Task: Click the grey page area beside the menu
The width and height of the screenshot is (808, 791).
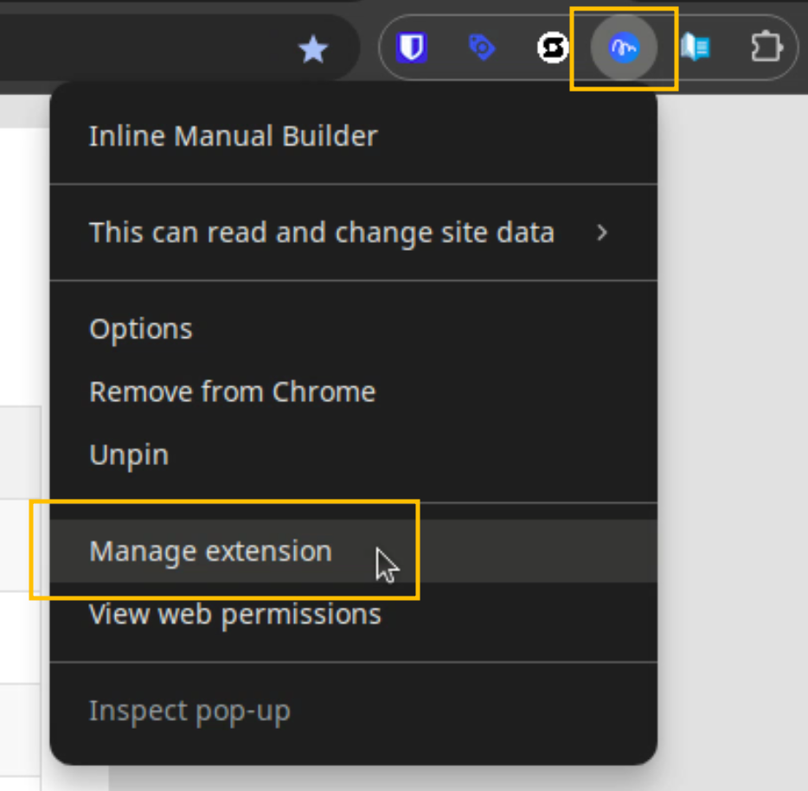Action: coord(735,432)
